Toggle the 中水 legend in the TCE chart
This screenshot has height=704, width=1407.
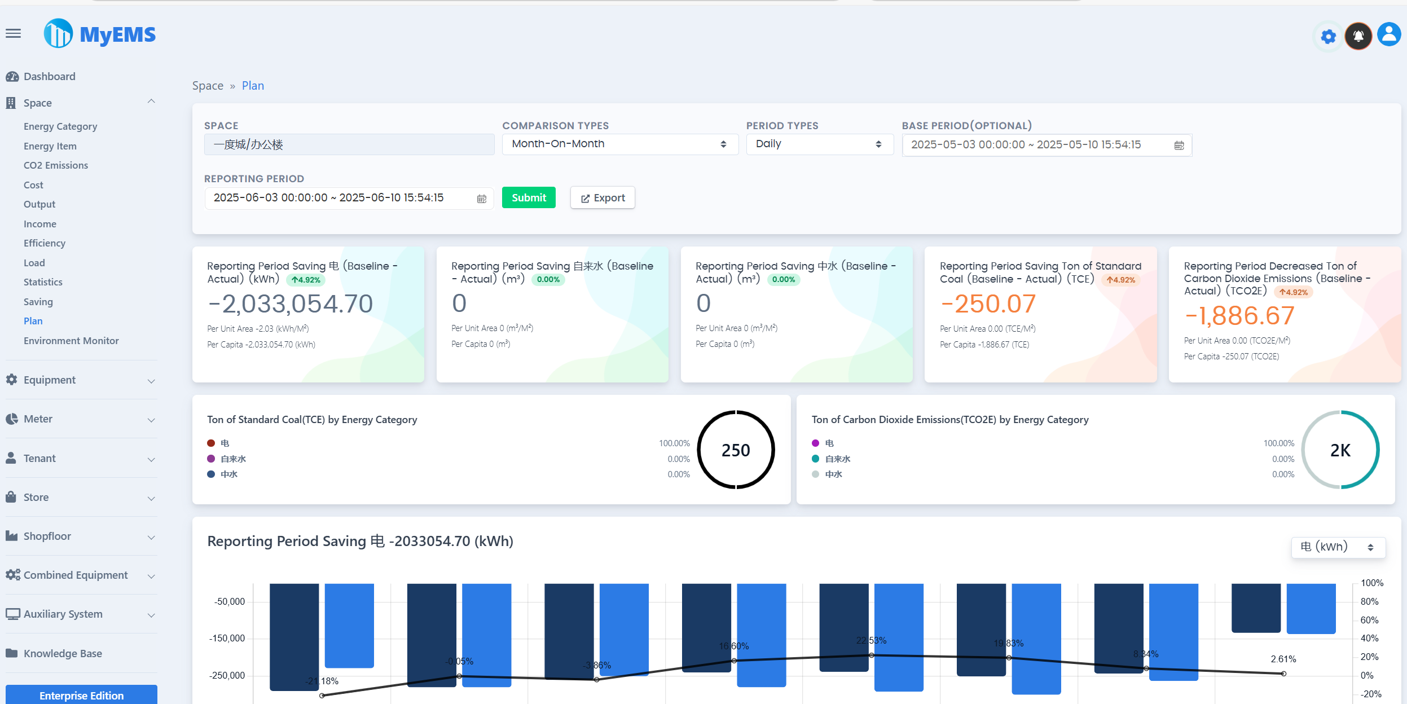point(228,474)
